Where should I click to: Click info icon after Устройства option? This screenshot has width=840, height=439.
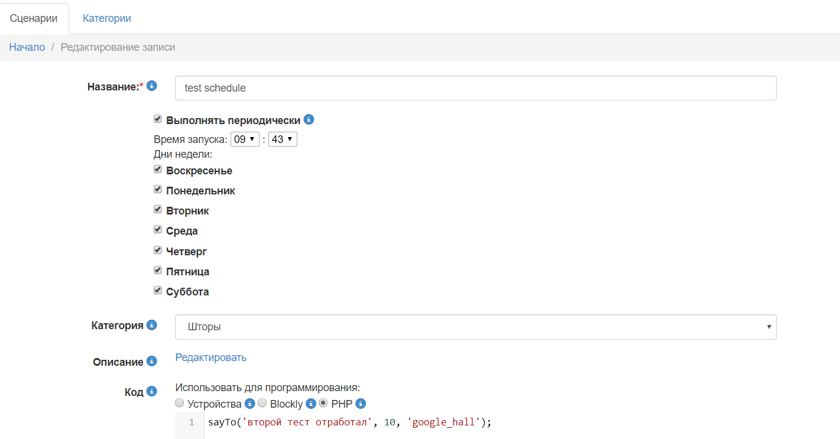point(249,404)
